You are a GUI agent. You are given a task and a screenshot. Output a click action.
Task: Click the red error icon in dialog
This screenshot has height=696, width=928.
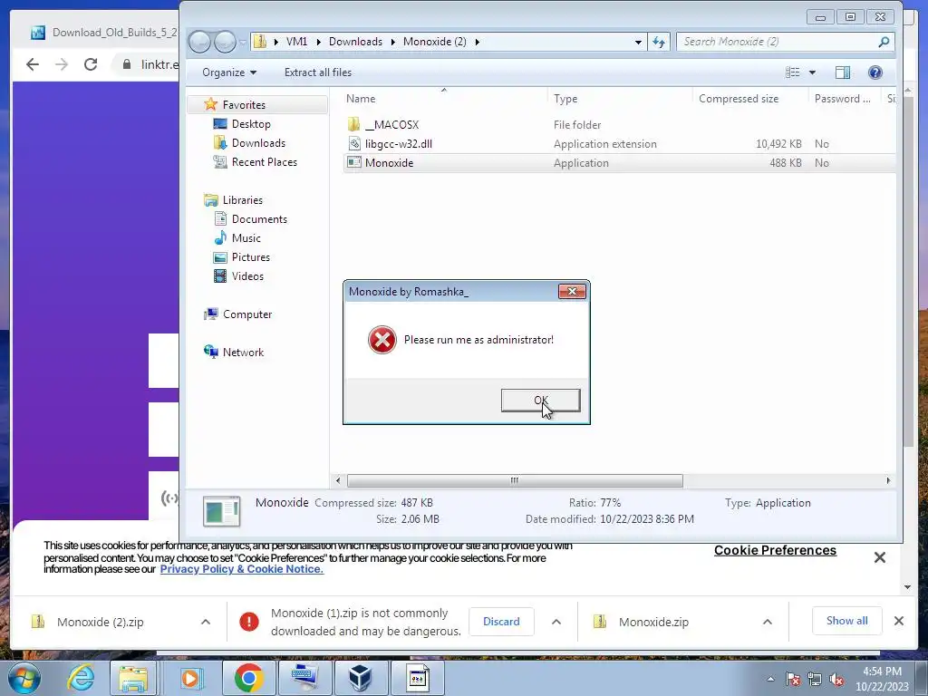coord(382,340)
